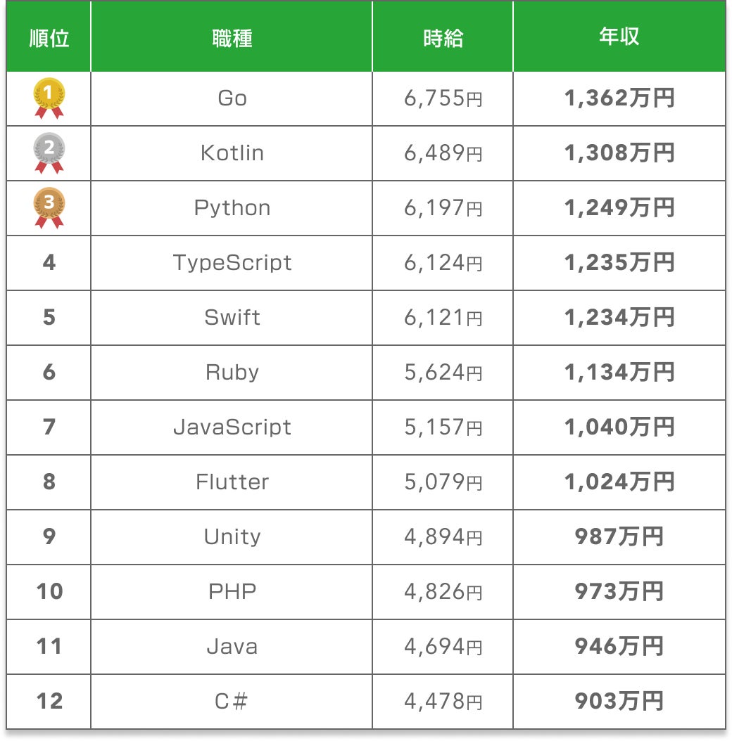Click the silver second-place medal icon
Viewport: 732px width, 741px height.
pyautogui.click(x=49, y=153)
